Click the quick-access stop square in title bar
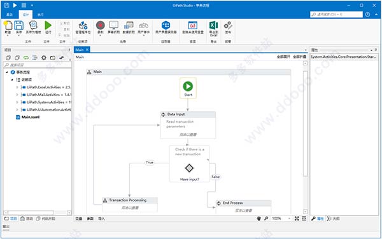This screenshot has width=382, height=239. coord(24,5)
